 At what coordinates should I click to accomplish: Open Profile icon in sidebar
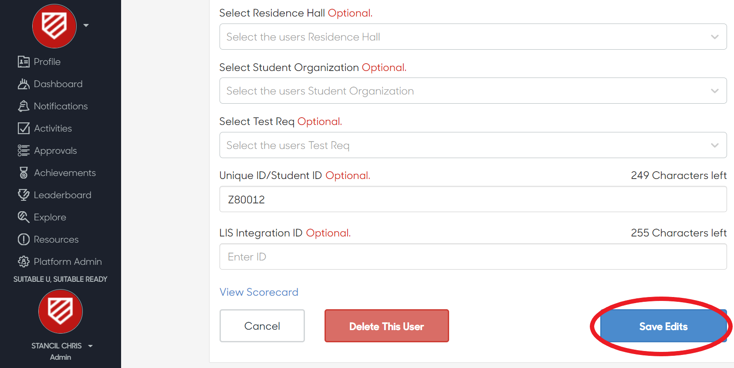pos(24,62)
